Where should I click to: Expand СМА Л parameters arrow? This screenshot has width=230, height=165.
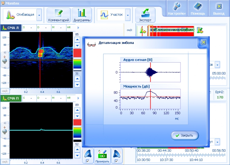[78, 28]
